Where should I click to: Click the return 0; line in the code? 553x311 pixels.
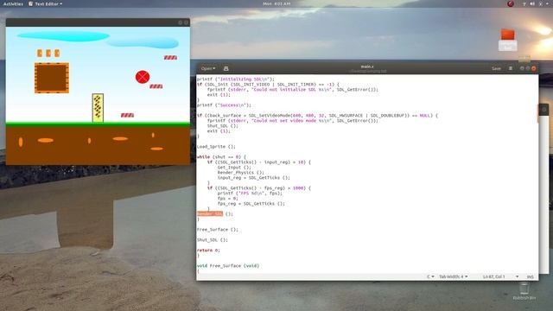(208, 251)
